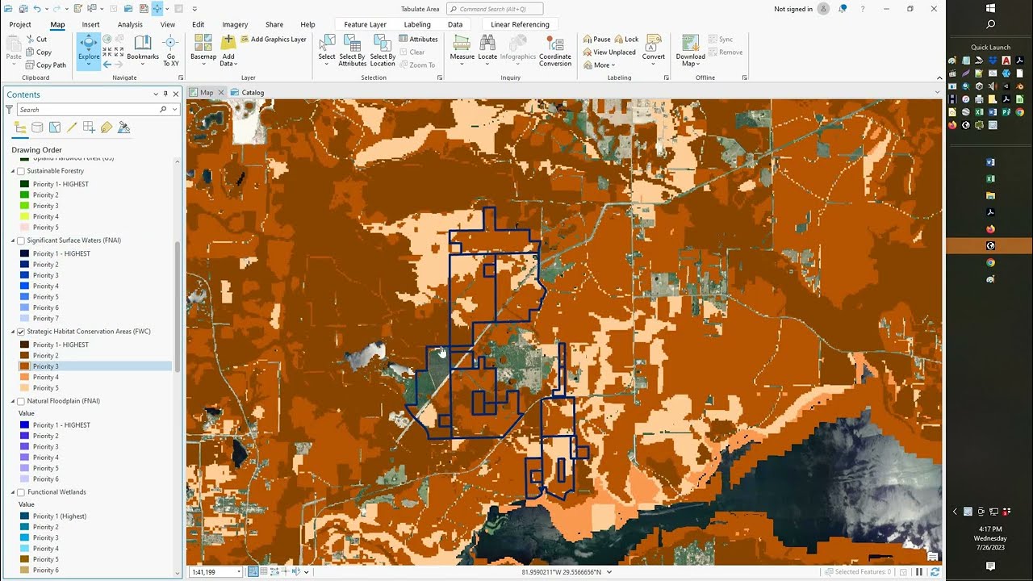Activate the Measure tool

(462, 48)
